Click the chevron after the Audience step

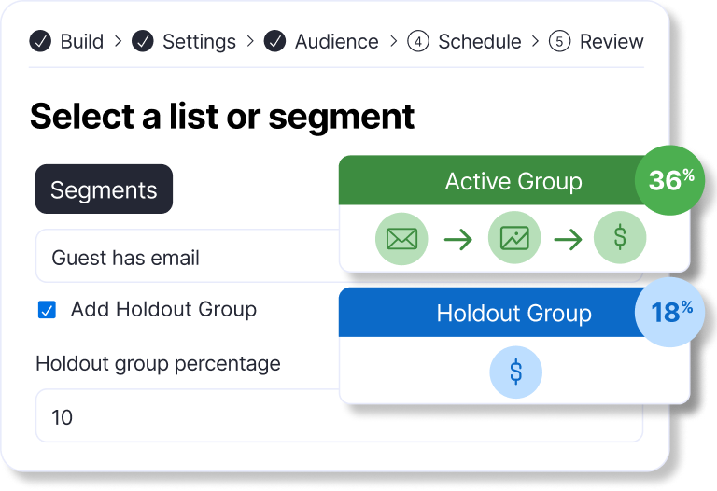(x=393, y=42)
